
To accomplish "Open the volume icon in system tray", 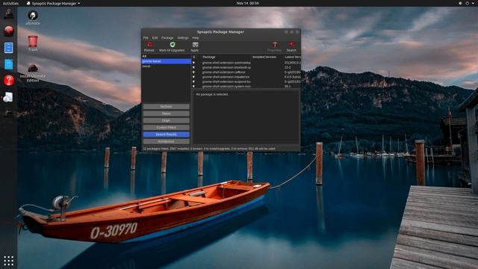I will tap(460, 3).
